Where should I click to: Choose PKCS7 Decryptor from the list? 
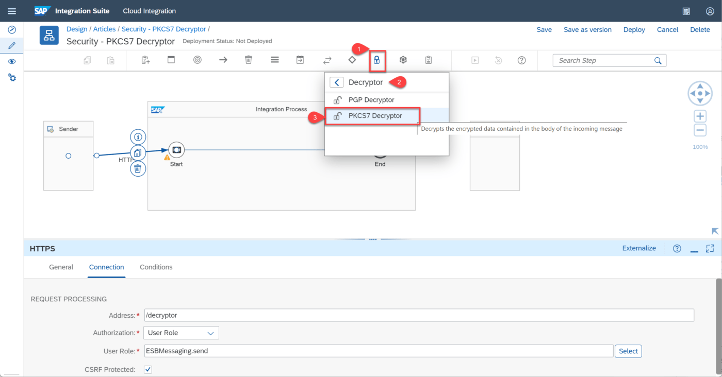[x=387, y=116]
